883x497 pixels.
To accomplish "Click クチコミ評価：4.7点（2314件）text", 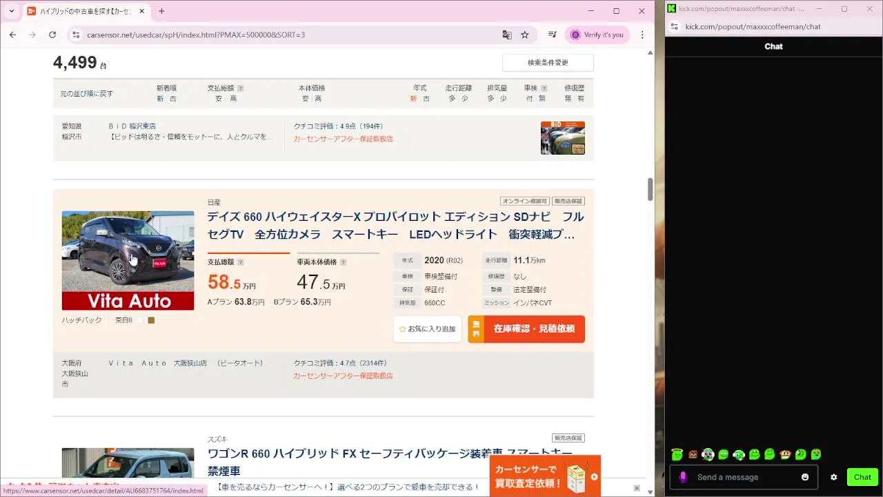I will pyautogui.click(x=340, y=363).
